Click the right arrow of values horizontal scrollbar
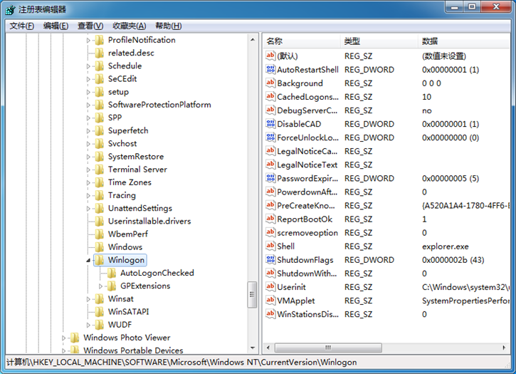The image size is (516, 374). (504, 348)
